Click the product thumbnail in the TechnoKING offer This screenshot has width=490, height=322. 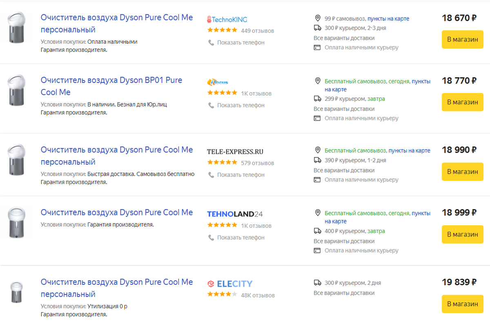(x=17, y=27)
